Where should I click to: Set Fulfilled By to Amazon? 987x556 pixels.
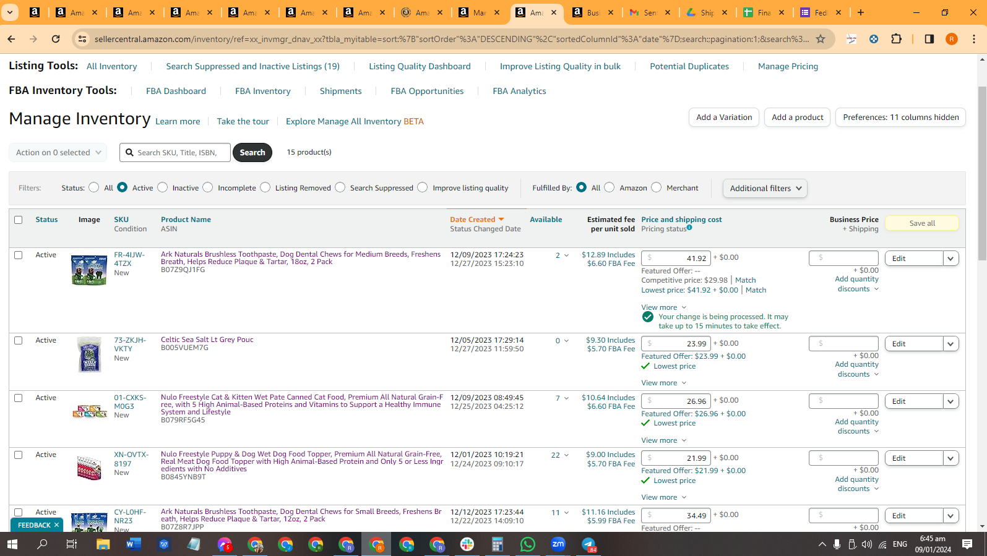(x=610, y=187)
